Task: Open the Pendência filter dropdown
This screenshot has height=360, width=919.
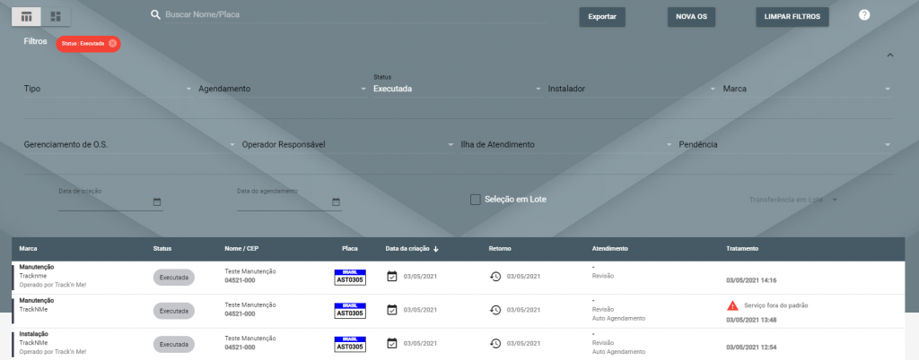Action: tap(785, 144)
